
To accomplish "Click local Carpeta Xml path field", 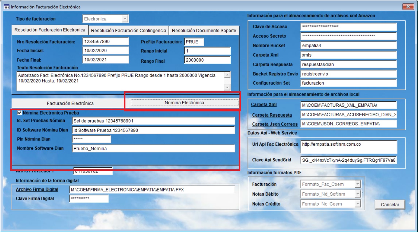I will click(x=349, y=105).
